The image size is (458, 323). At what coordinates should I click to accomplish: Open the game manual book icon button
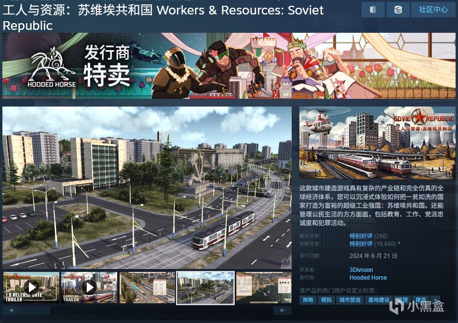373,10
